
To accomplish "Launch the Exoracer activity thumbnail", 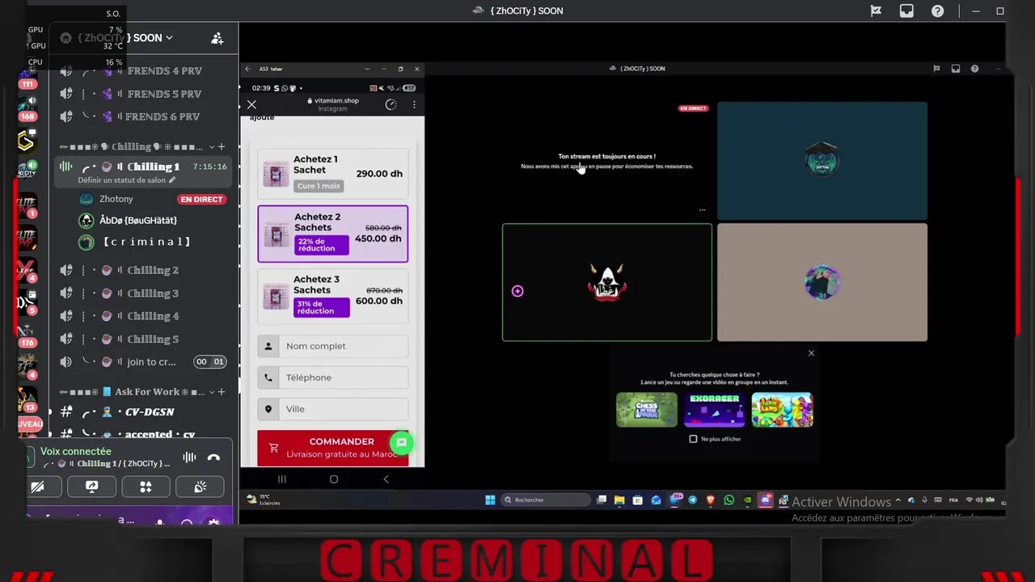I will click(x=715, y=410).
